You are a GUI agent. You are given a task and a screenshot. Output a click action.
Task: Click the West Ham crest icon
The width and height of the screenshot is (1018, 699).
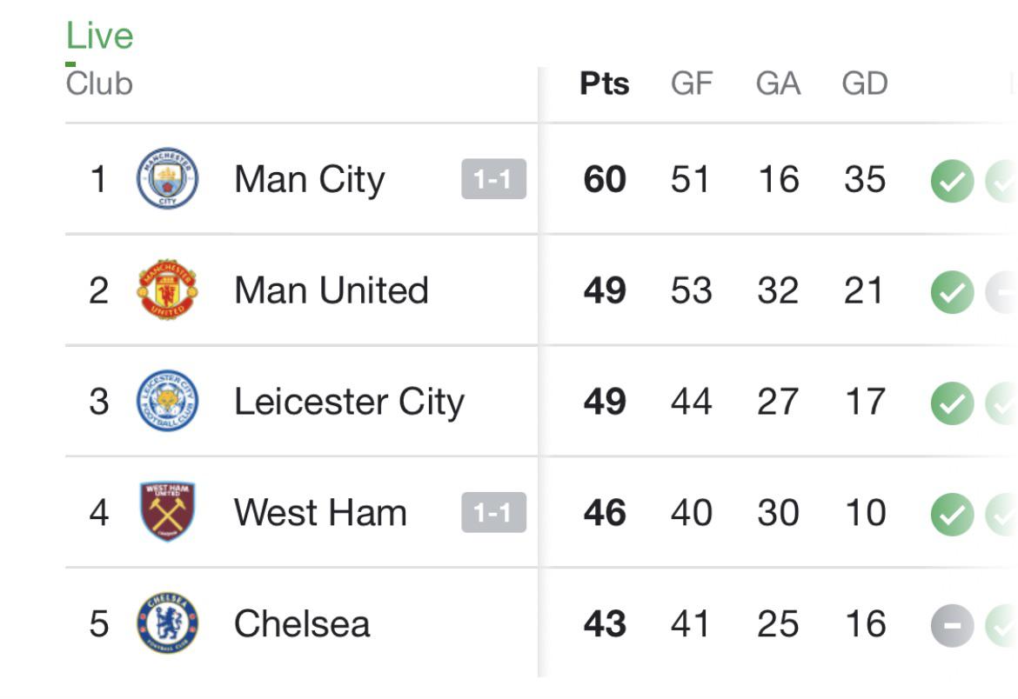[x=165, y=513]
